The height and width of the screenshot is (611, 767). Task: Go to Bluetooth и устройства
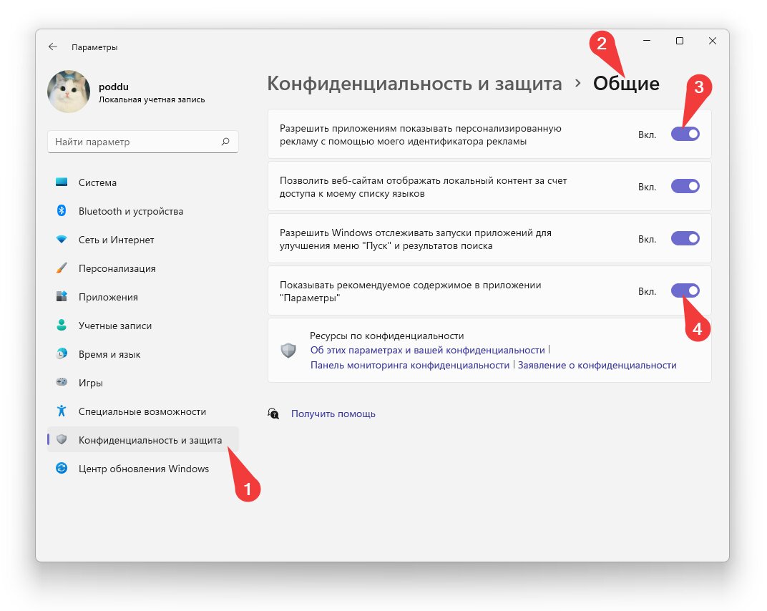point(143,211)
